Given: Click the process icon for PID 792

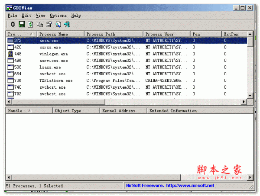Looking at the screenshot, I should [x=10, y=94].
